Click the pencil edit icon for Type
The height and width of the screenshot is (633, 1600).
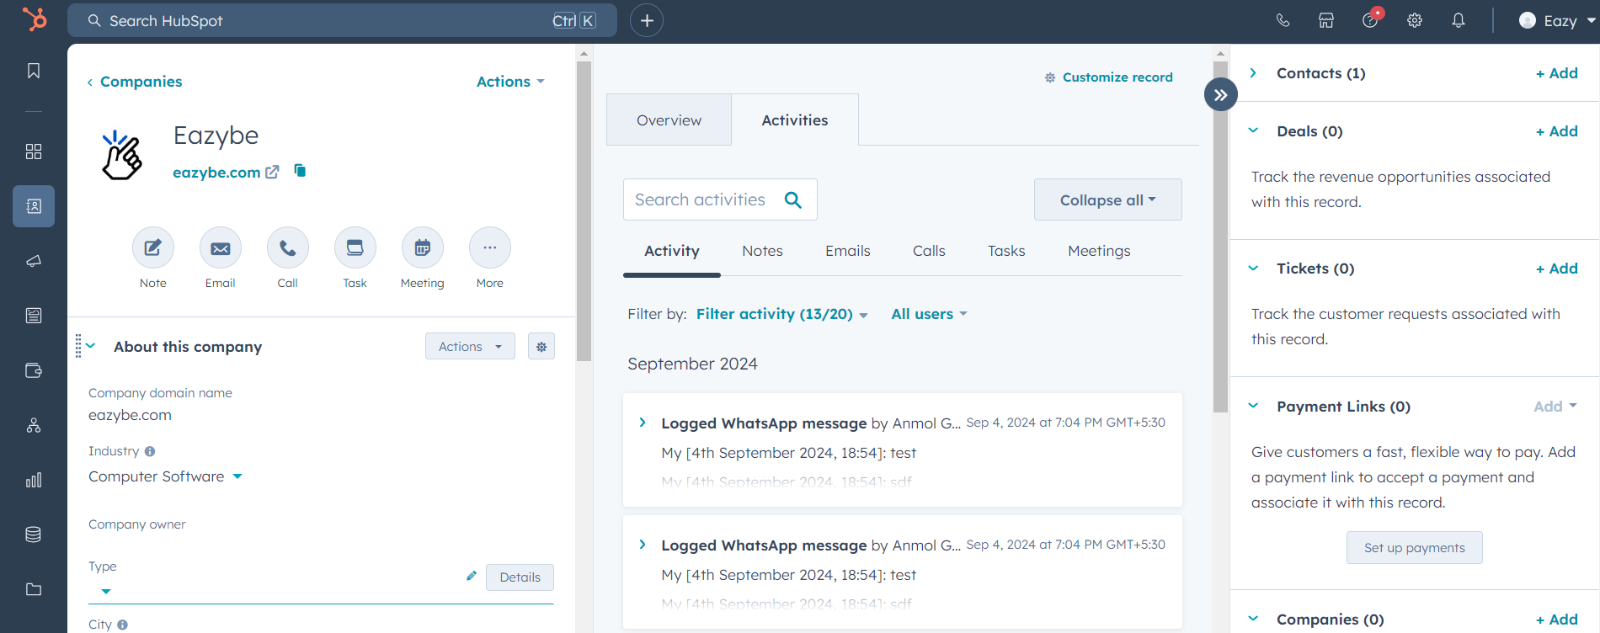point(472,577)
